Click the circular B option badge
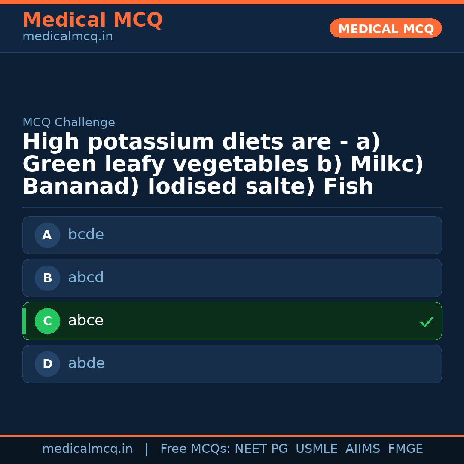 (x=47, y=278)
